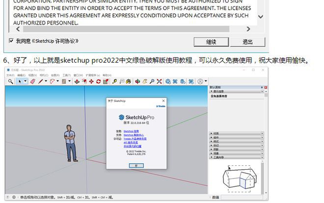
Task: Click the Send to LayOut icon
Action: [x=183, y=81]
